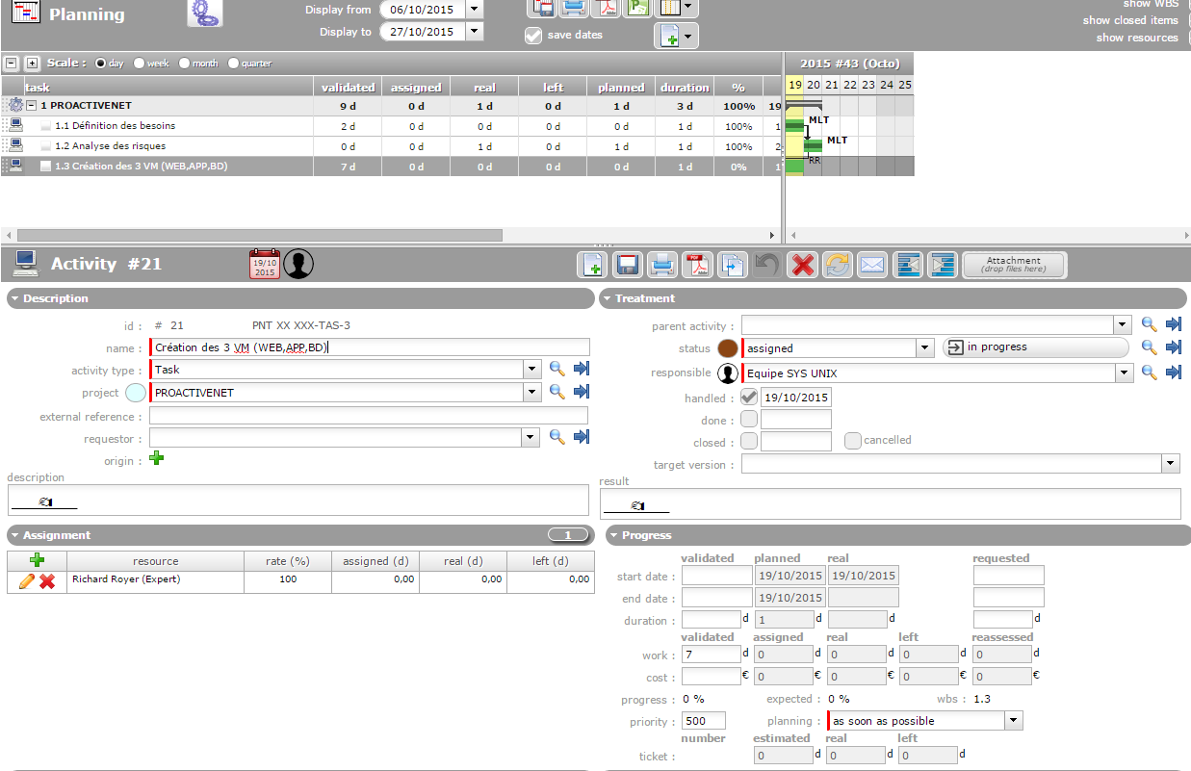
Task: Open the planning mode dropdown
Action: [1012, 720]
